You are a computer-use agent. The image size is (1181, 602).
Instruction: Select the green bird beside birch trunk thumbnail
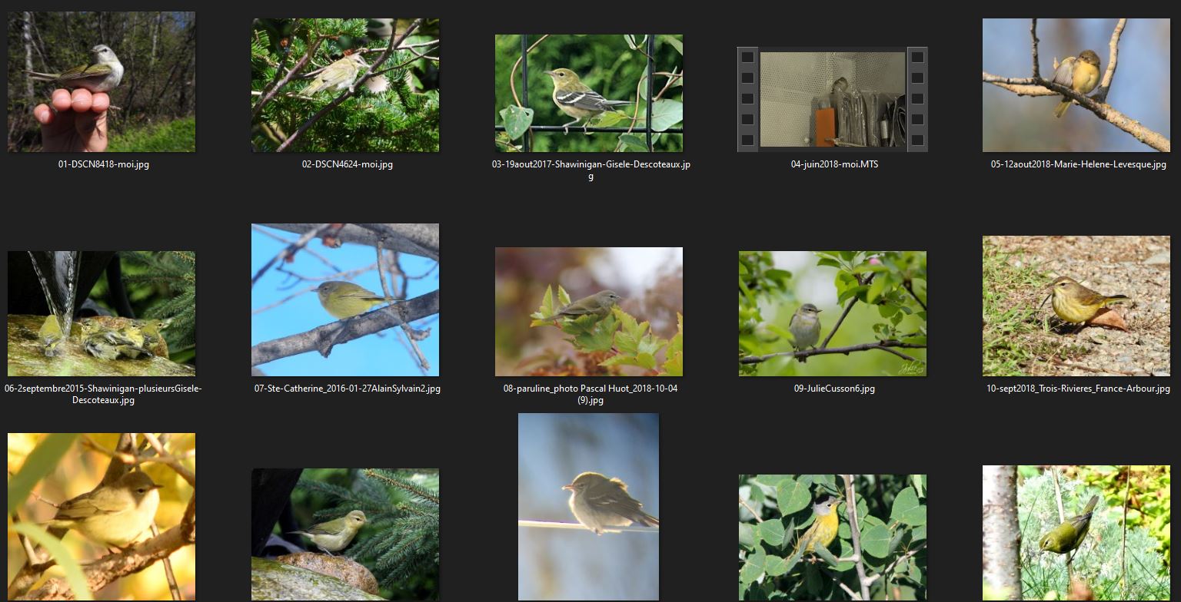point(1076,532)
